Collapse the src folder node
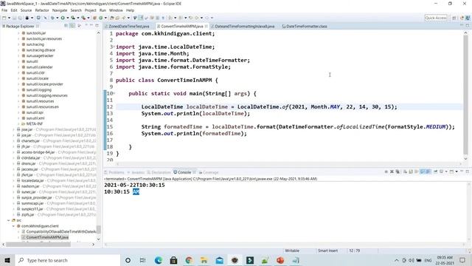472x266 pixels. tap(8, 220)
